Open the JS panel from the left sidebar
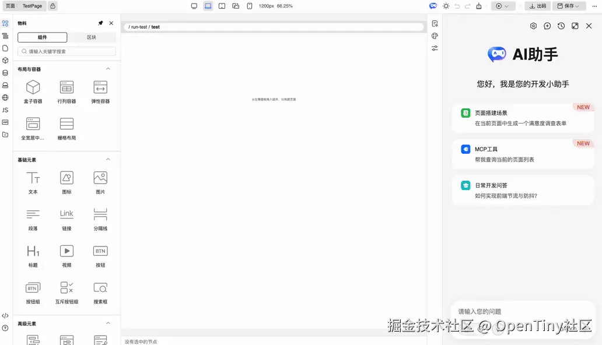 (x=5, y=110)
